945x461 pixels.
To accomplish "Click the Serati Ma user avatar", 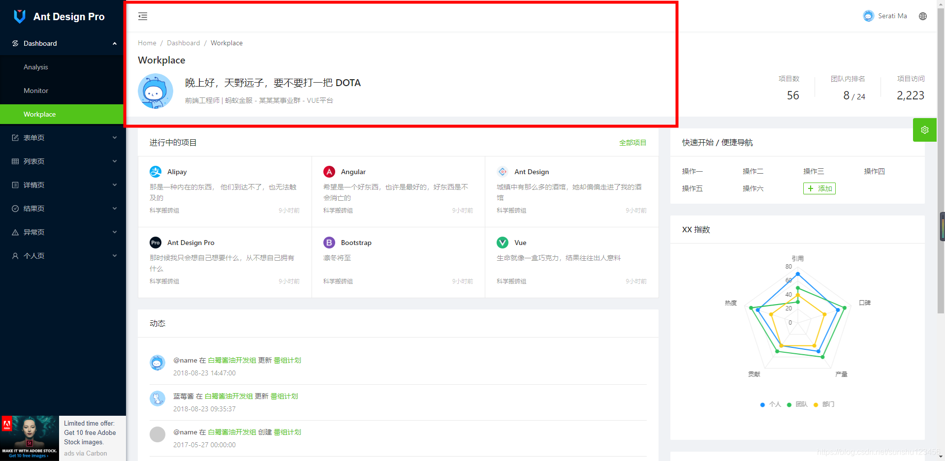I will point(869,16).
